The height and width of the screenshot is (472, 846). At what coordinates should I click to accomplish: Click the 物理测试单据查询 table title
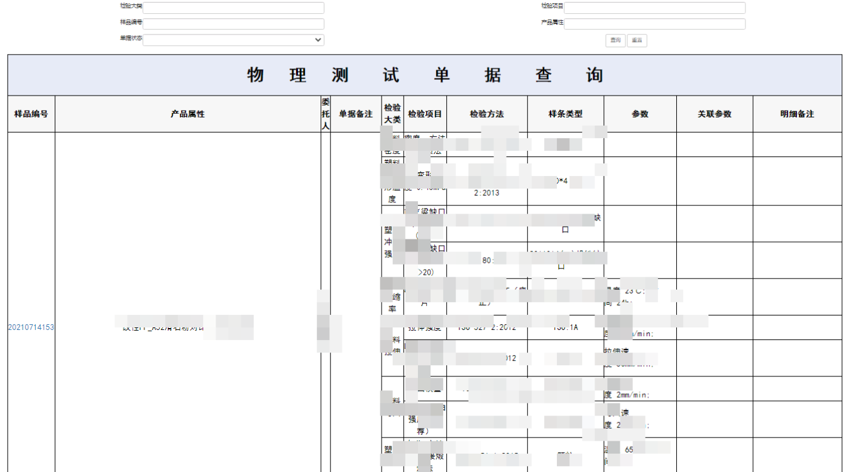425,75
